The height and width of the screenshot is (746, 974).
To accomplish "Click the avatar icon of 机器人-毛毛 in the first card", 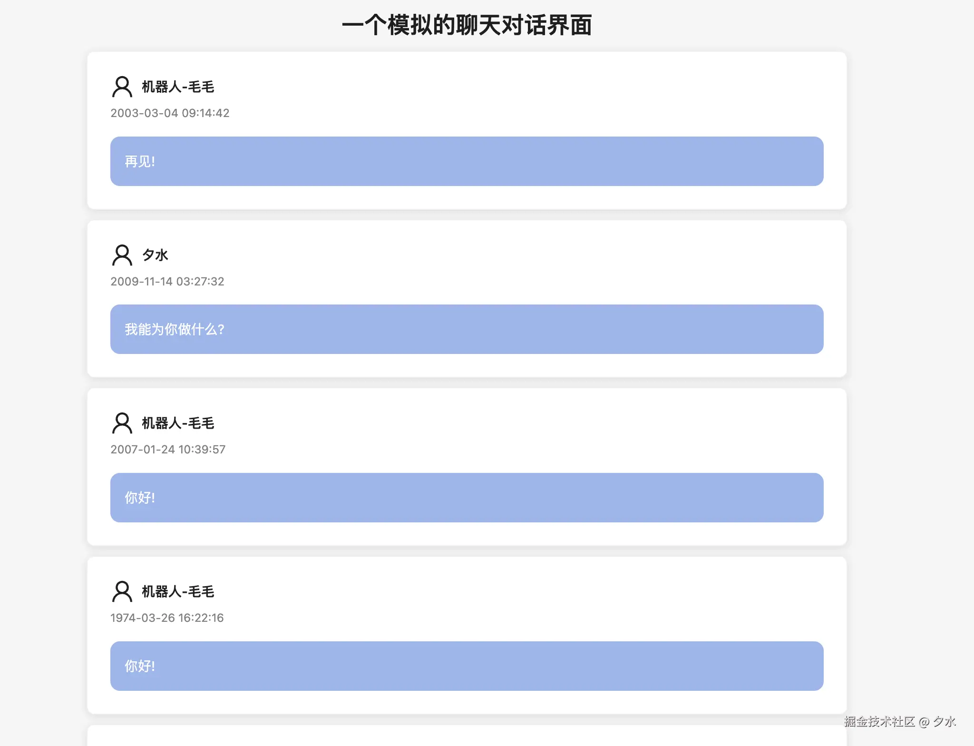I will (x=122, y=87).
